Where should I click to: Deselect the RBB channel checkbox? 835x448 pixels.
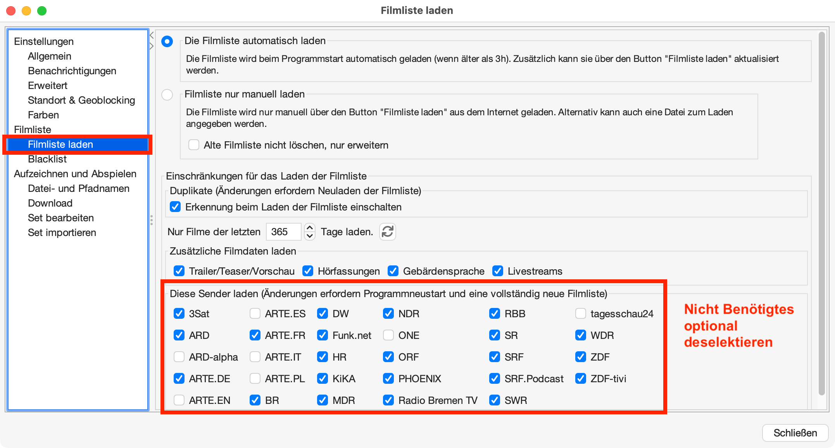(495, 314)
